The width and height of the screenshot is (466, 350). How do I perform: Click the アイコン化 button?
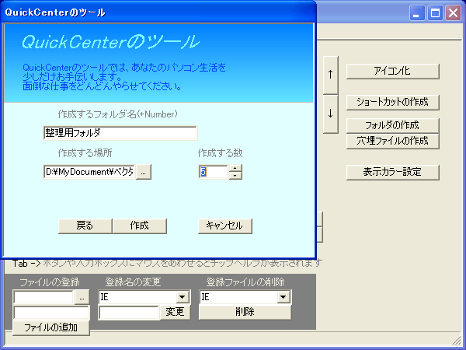tap(392, 71)
